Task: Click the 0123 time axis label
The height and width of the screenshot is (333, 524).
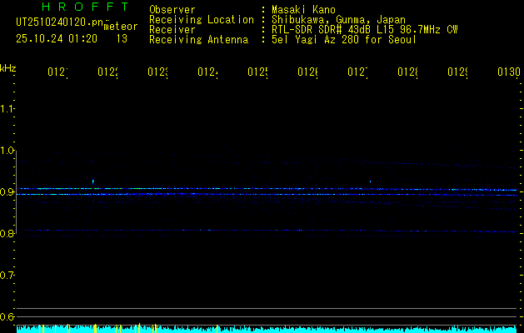Action: pos(157,72)
